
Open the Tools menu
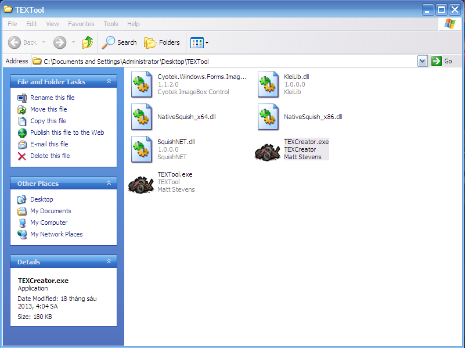pyautogui.click(x=110, y=24)
